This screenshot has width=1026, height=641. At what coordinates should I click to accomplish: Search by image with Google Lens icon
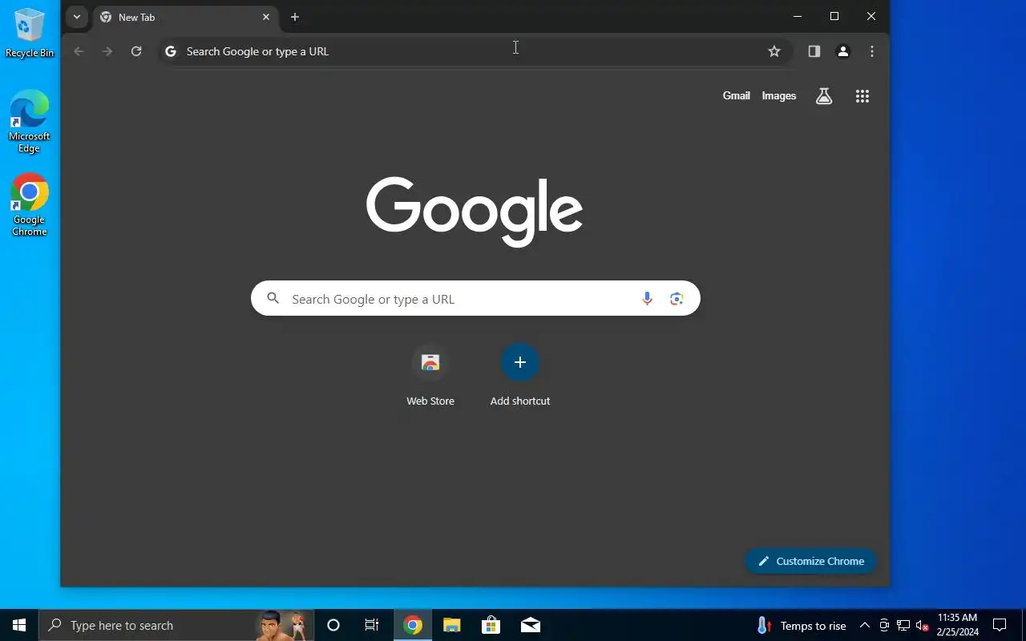pos(677,299)
